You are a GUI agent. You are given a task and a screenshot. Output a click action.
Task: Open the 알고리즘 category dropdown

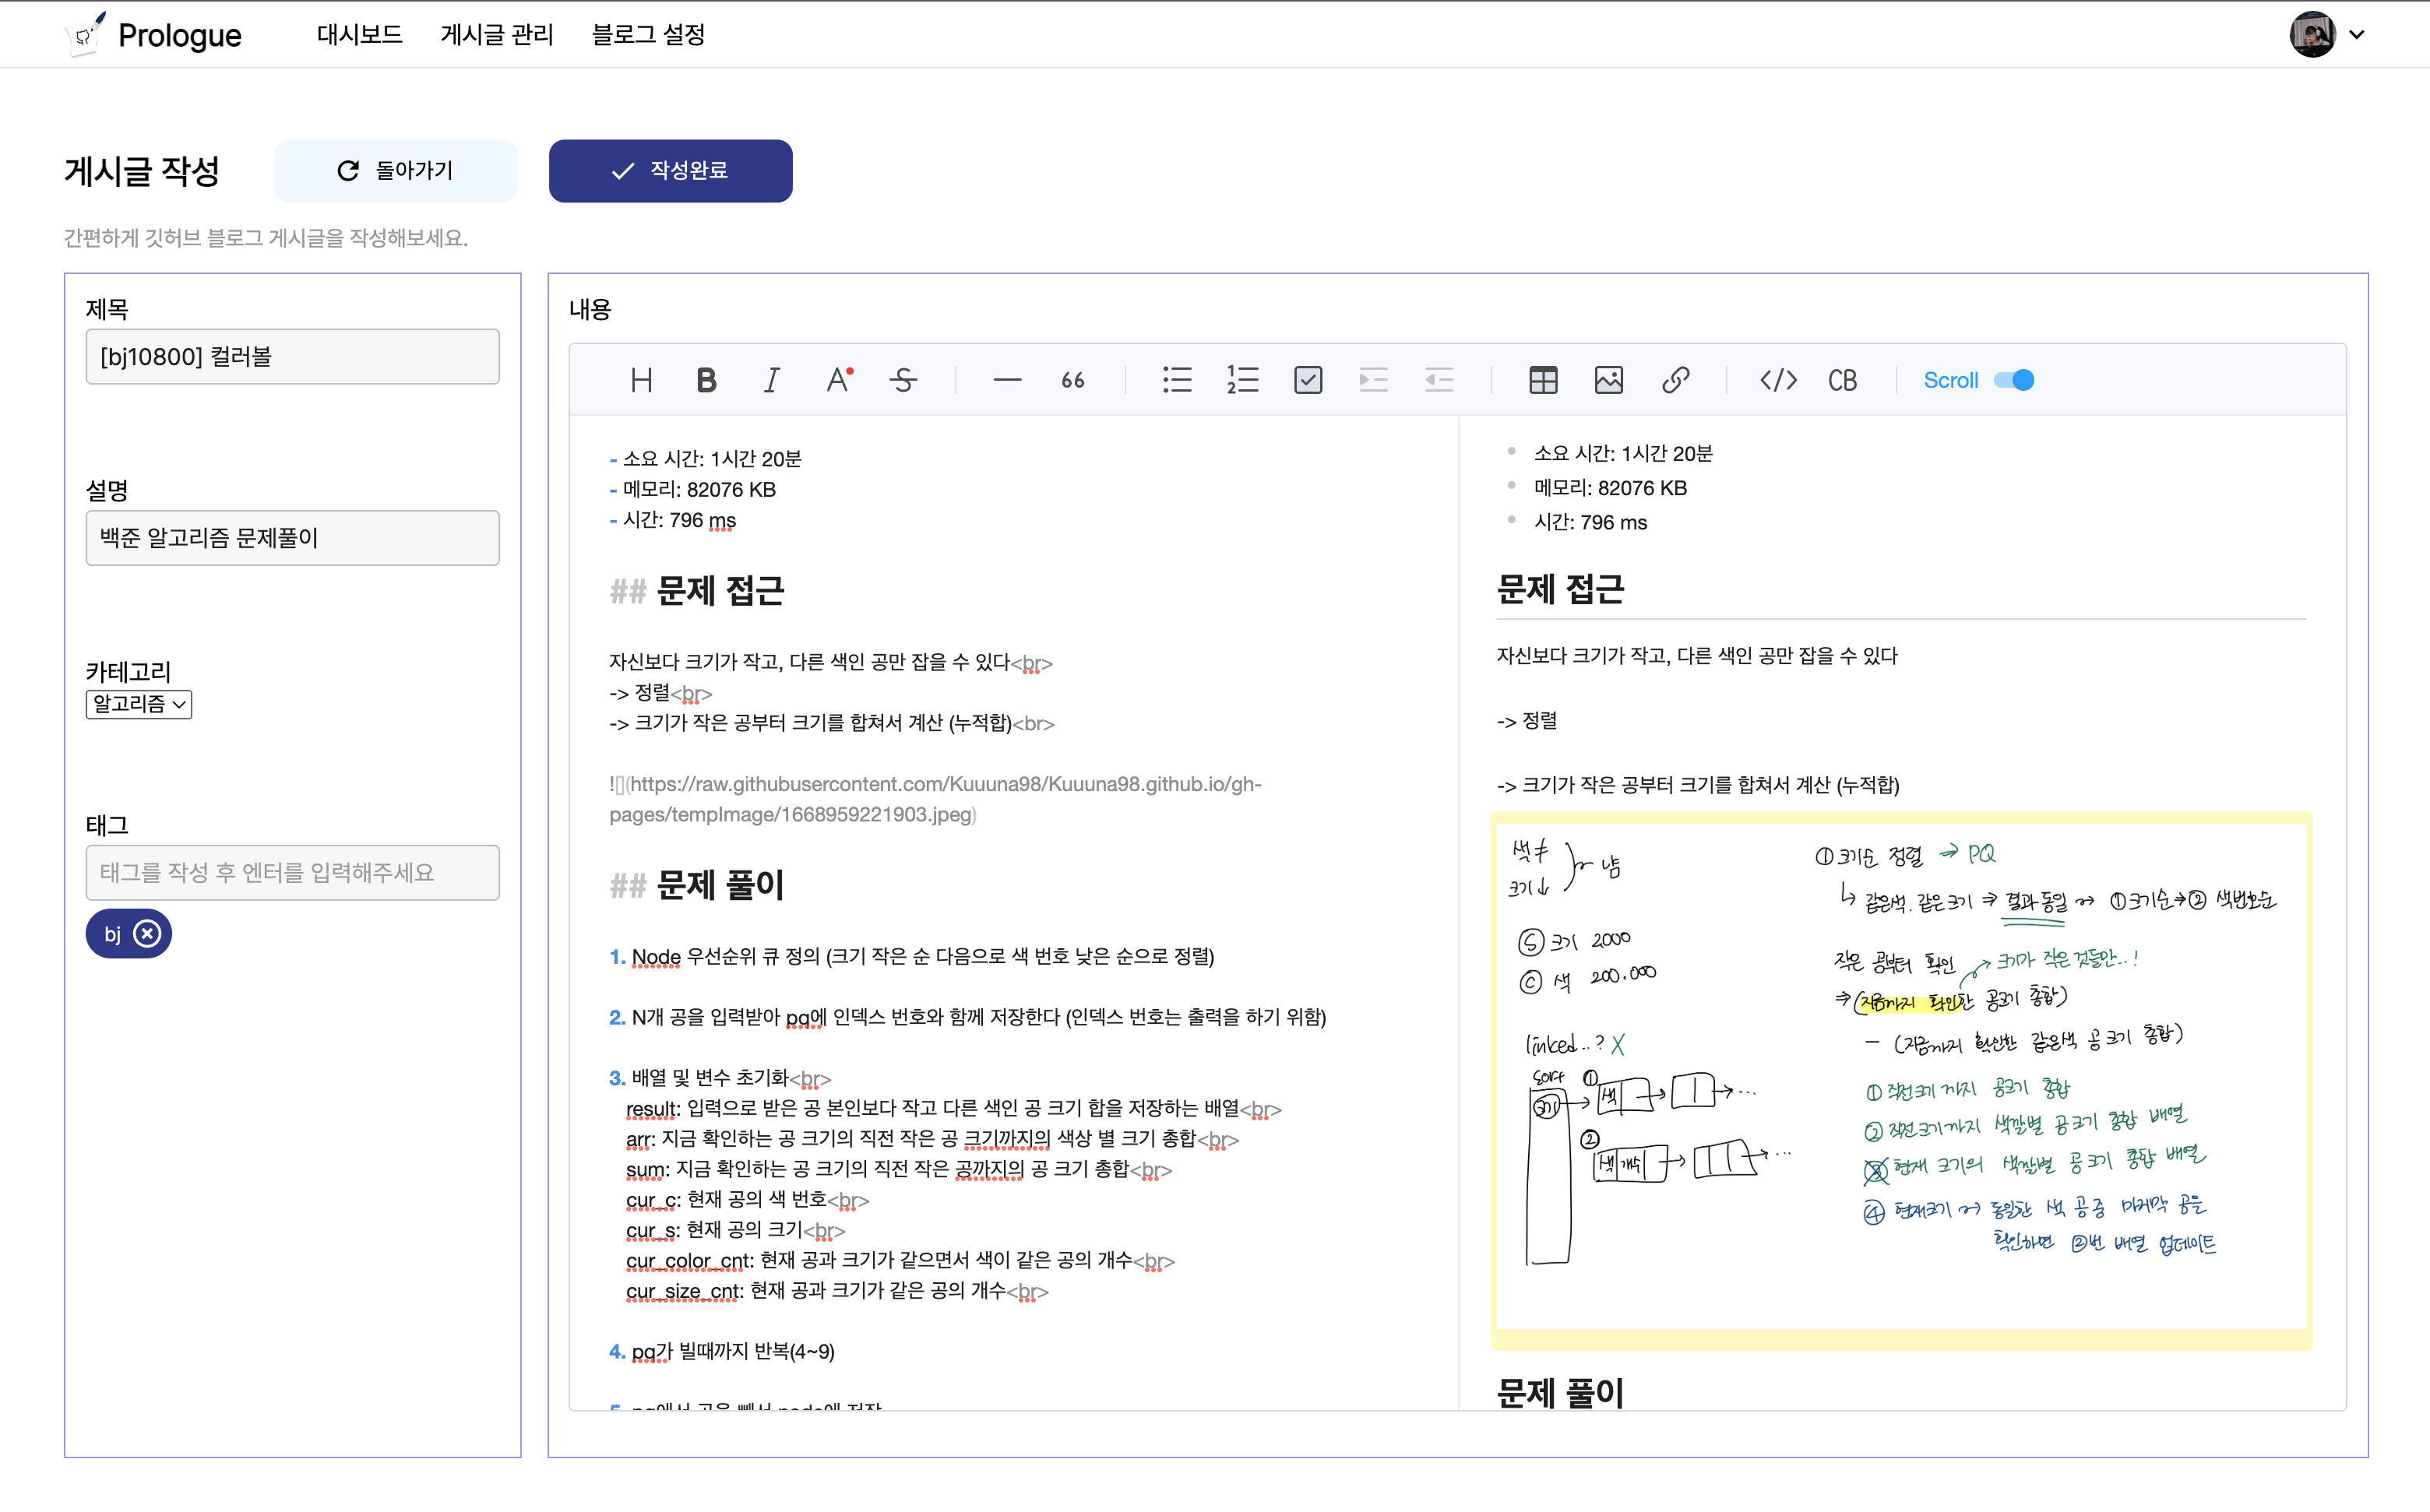click(138, 704)
